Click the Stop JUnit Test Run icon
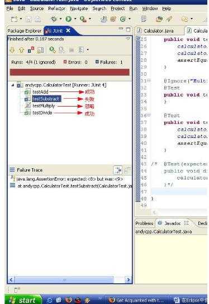The image size is (209, 304). (72, 50)
